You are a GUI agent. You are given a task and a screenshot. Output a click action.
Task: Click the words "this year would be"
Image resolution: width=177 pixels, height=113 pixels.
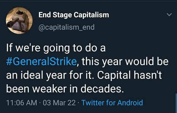coord(125,62)
